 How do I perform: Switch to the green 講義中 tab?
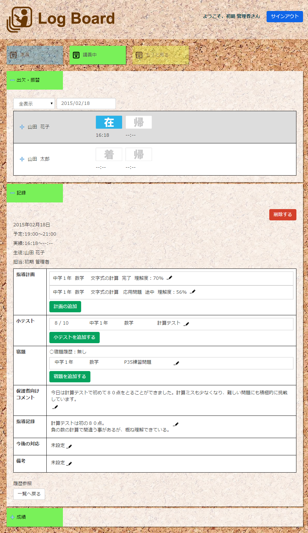click(x=98, y=55)
